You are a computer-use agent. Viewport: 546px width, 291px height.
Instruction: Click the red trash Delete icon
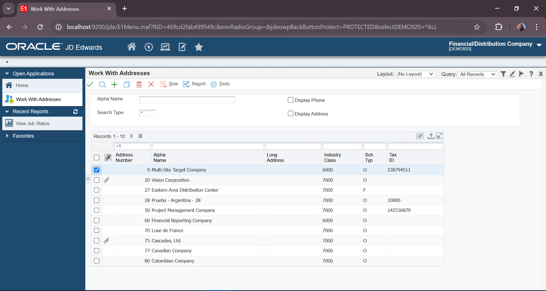(x=139, y=84)
